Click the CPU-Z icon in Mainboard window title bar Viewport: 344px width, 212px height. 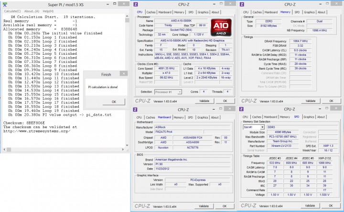tap(135, 110)
